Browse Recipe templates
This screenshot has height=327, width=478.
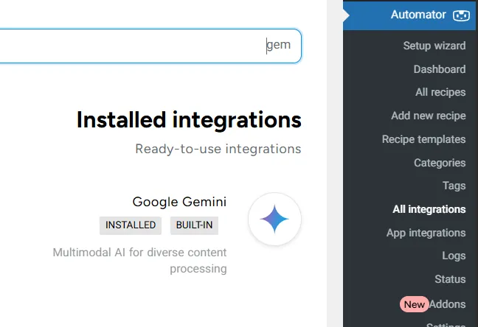pyautogui.click(x=423, y=139)
